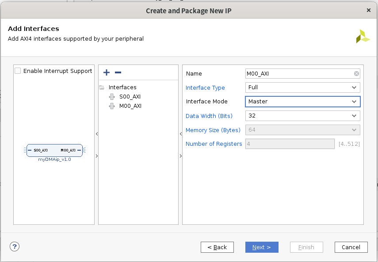378x262 pixels.
Task: Collapse left panel with splitter arrow
Action: 97,133
